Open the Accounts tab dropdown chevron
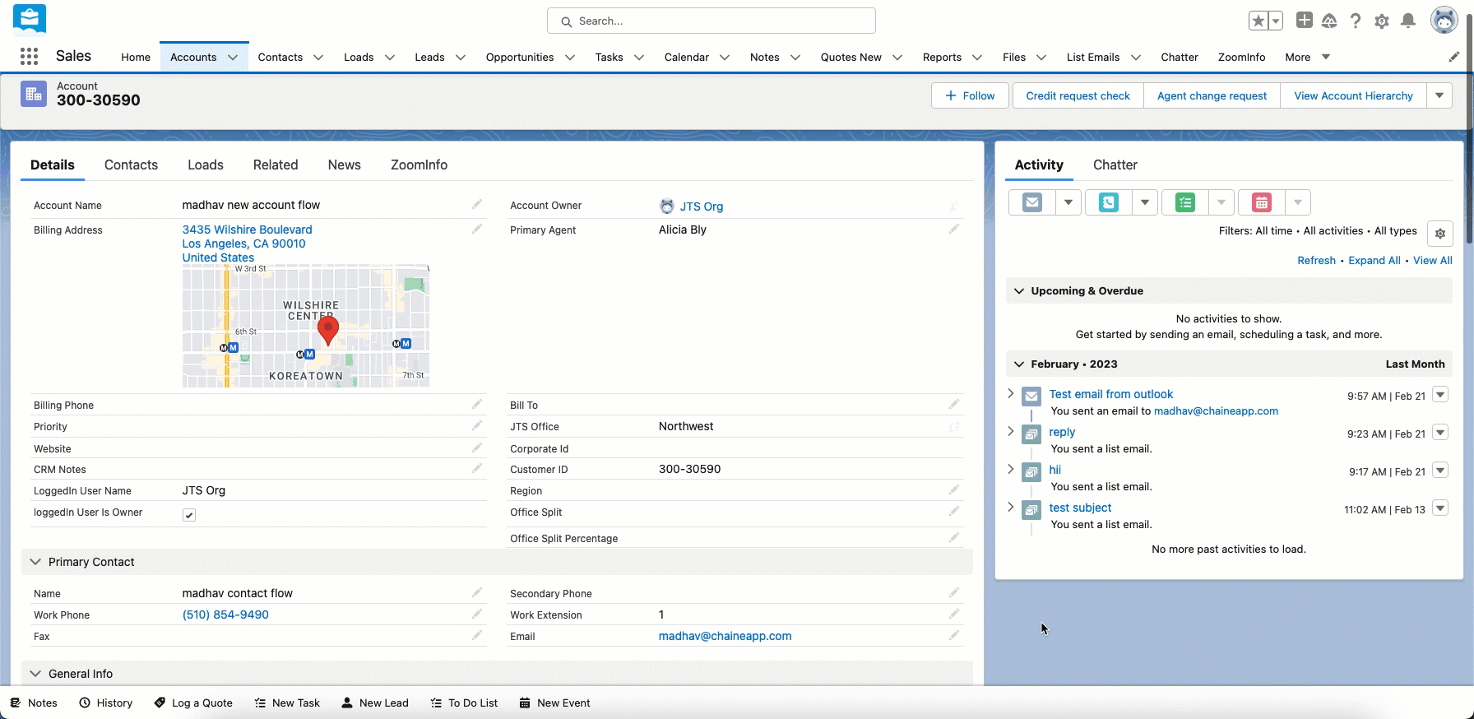 click(x=233, y=57)
